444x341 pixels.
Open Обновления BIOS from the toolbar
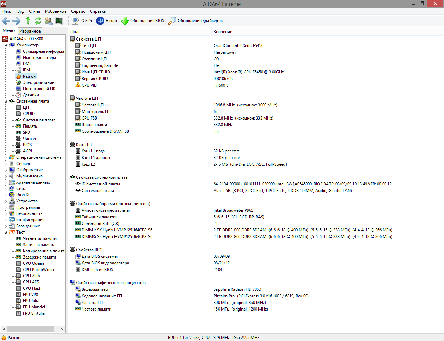click(143, 21)
